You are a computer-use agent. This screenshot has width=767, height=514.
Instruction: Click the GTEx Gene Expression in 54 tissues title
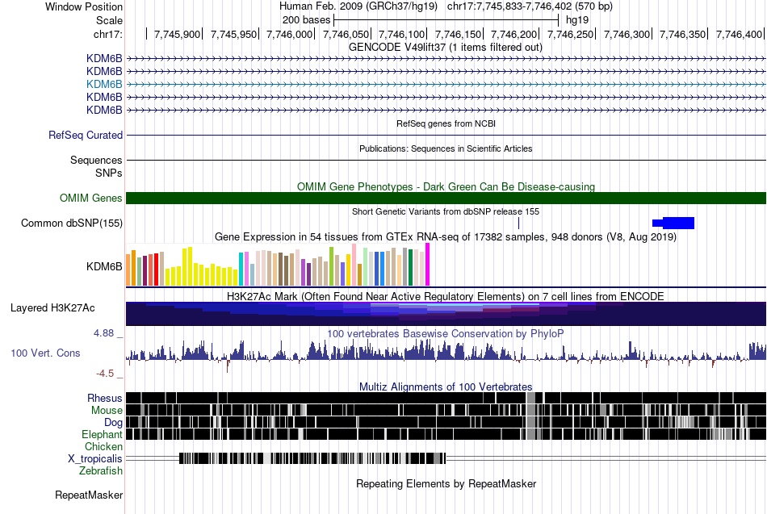pos(446,237)
